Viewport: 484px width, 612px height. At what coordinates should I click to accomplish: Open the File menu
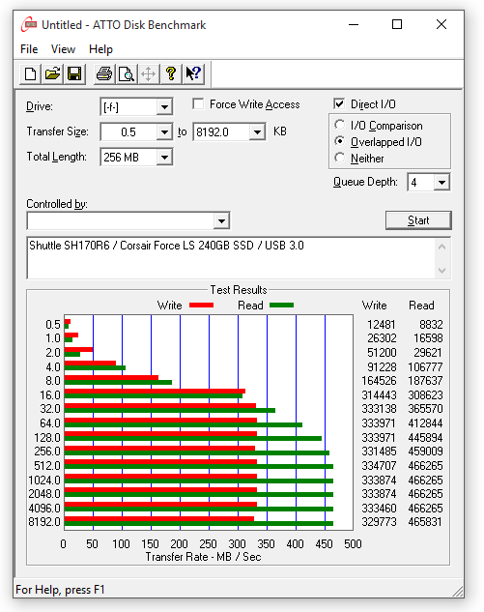pyautogui.click(x=29, y=49)
